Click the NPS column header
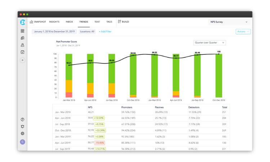 coord(90,107)
